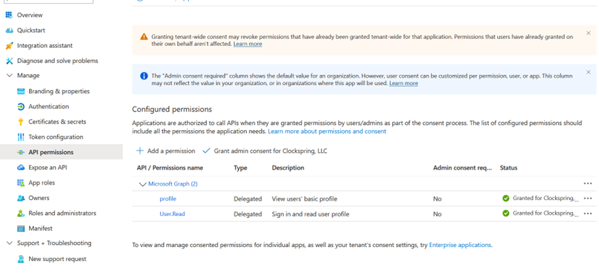Click the New support request icon
Screen dimensions: 599x275
coord(21,259)
